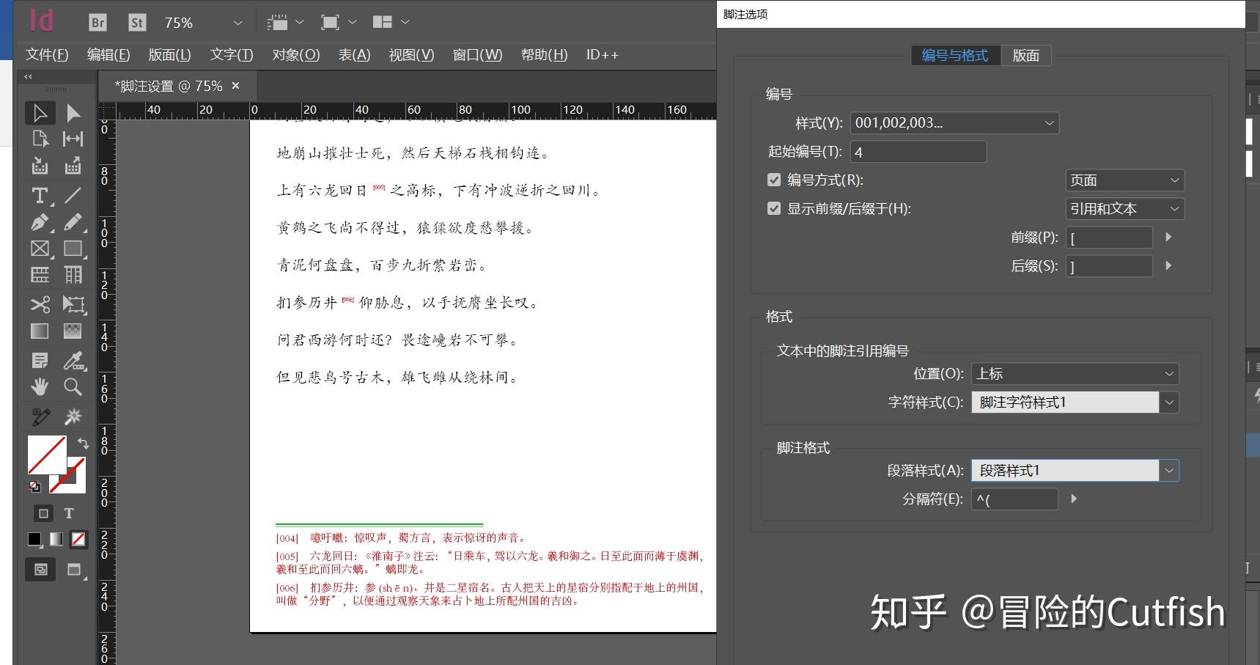The width and height of the screenshot is (1260, 665).
Task: Click the black fill color swatch
Action: 33,540
